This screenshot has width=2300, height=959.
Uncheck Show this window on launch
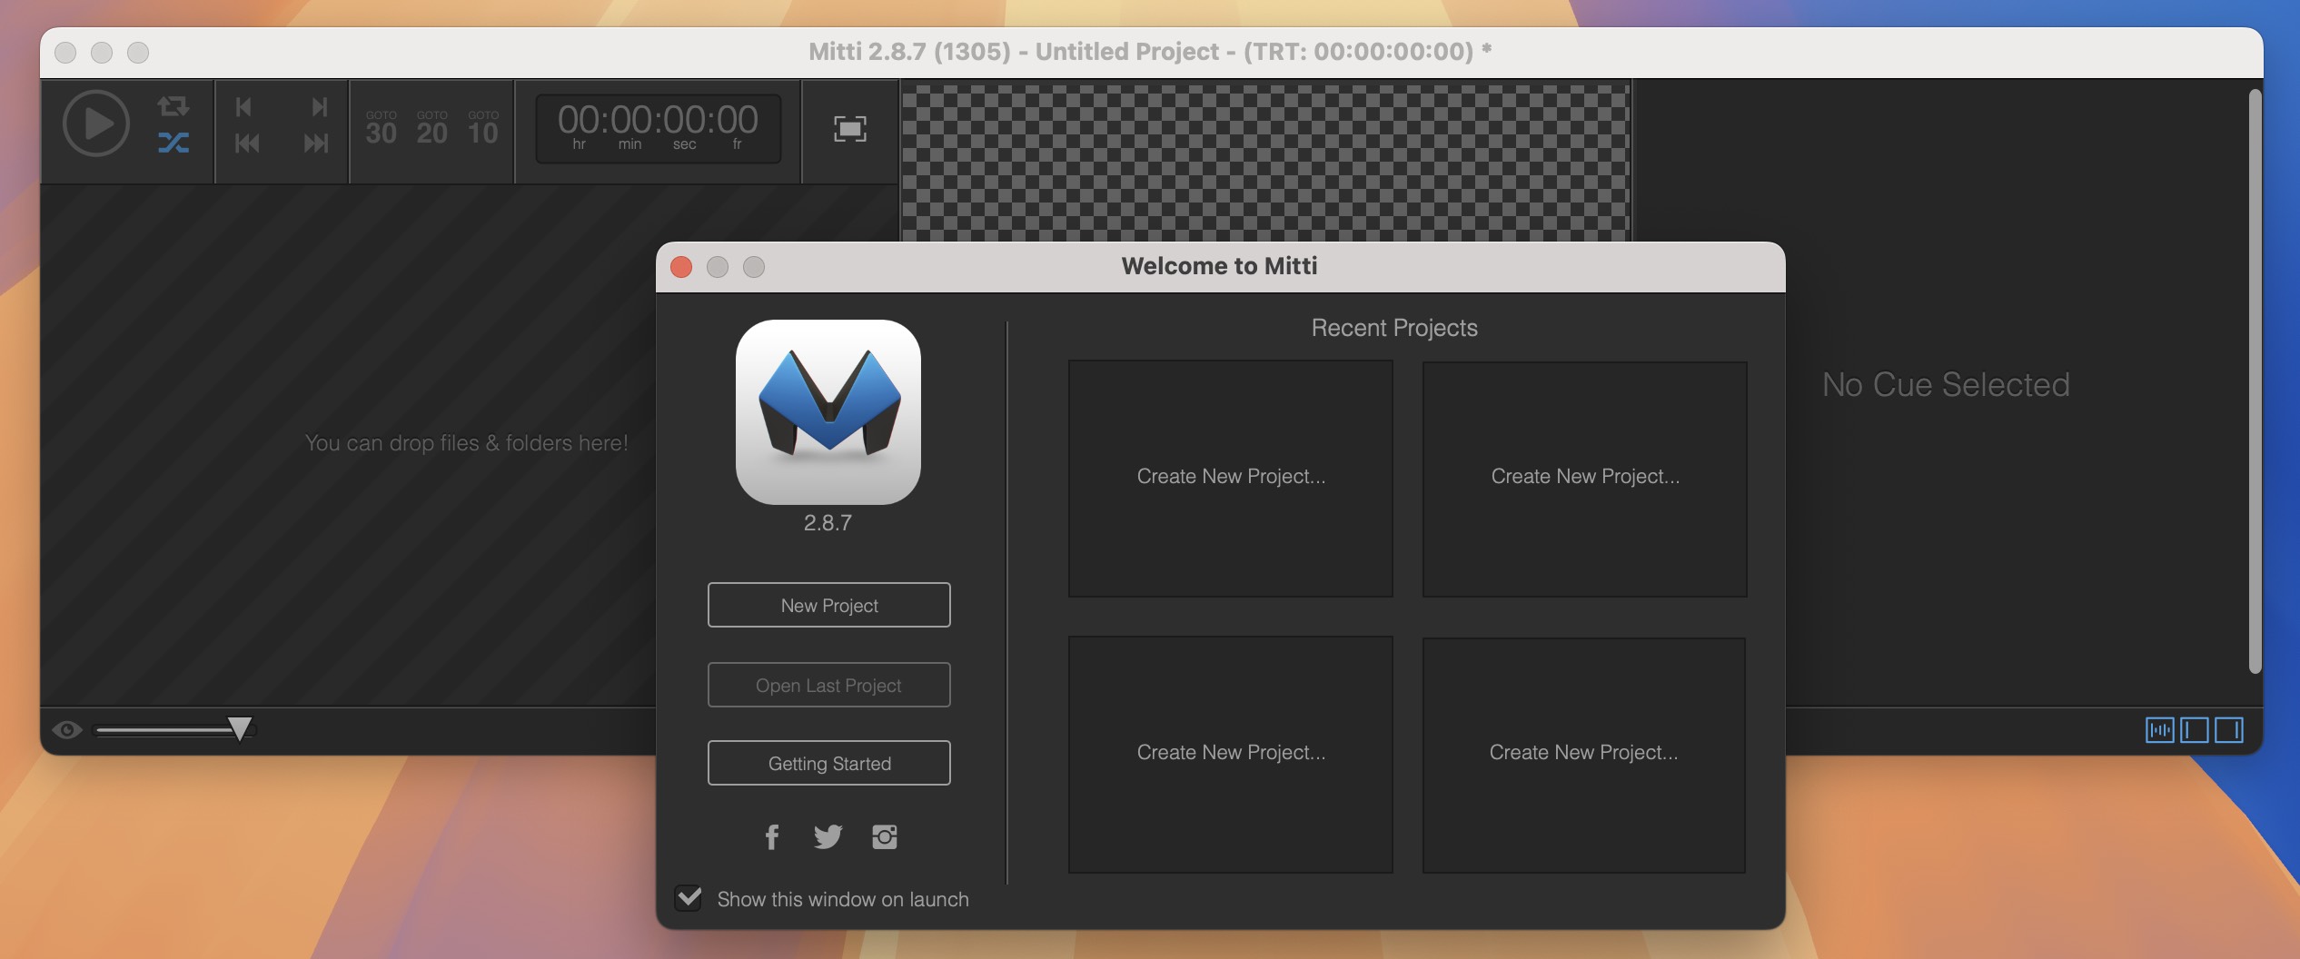point(689,899)
